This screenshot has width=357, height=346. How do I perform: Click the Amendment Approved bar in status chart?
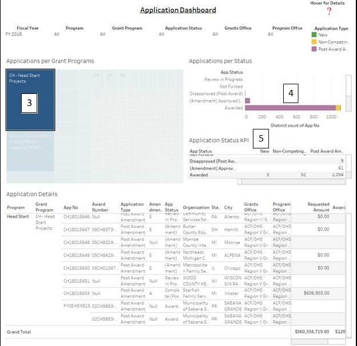[248, 100]
